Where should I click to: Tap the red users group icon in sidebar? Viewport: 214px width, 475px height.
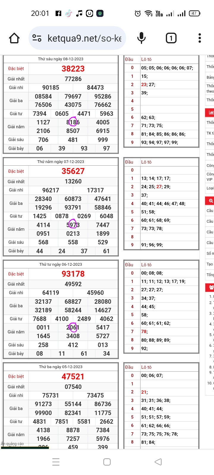(211, 287)
